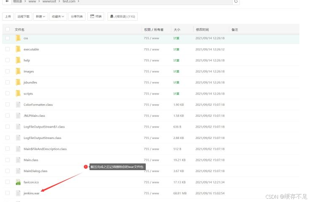This screenshot has height=202, width=312.
Task: Click the LogFileOutputStream.class file icon
Action: click(18, 138)
